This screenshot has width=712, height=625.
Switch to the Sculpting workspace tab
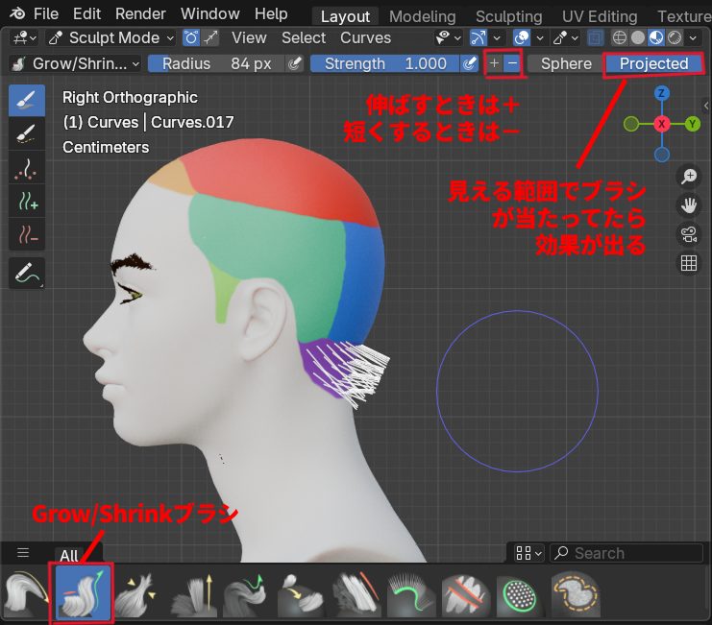[x=508, y=16]
